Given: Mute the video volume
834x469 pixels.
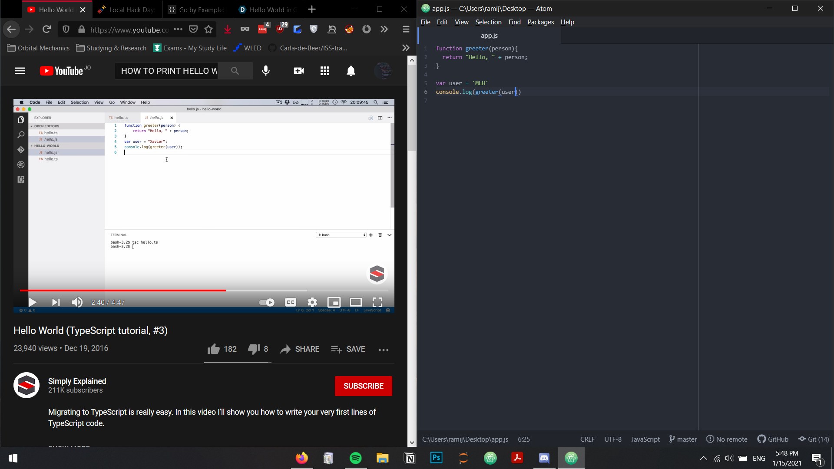Looking at the screenshot, I should (x=77, y=302).
